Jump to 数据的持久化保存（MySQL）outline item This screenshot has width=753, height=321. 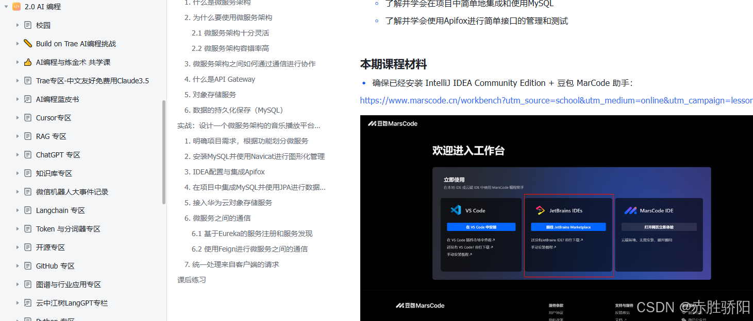[234, 110]
